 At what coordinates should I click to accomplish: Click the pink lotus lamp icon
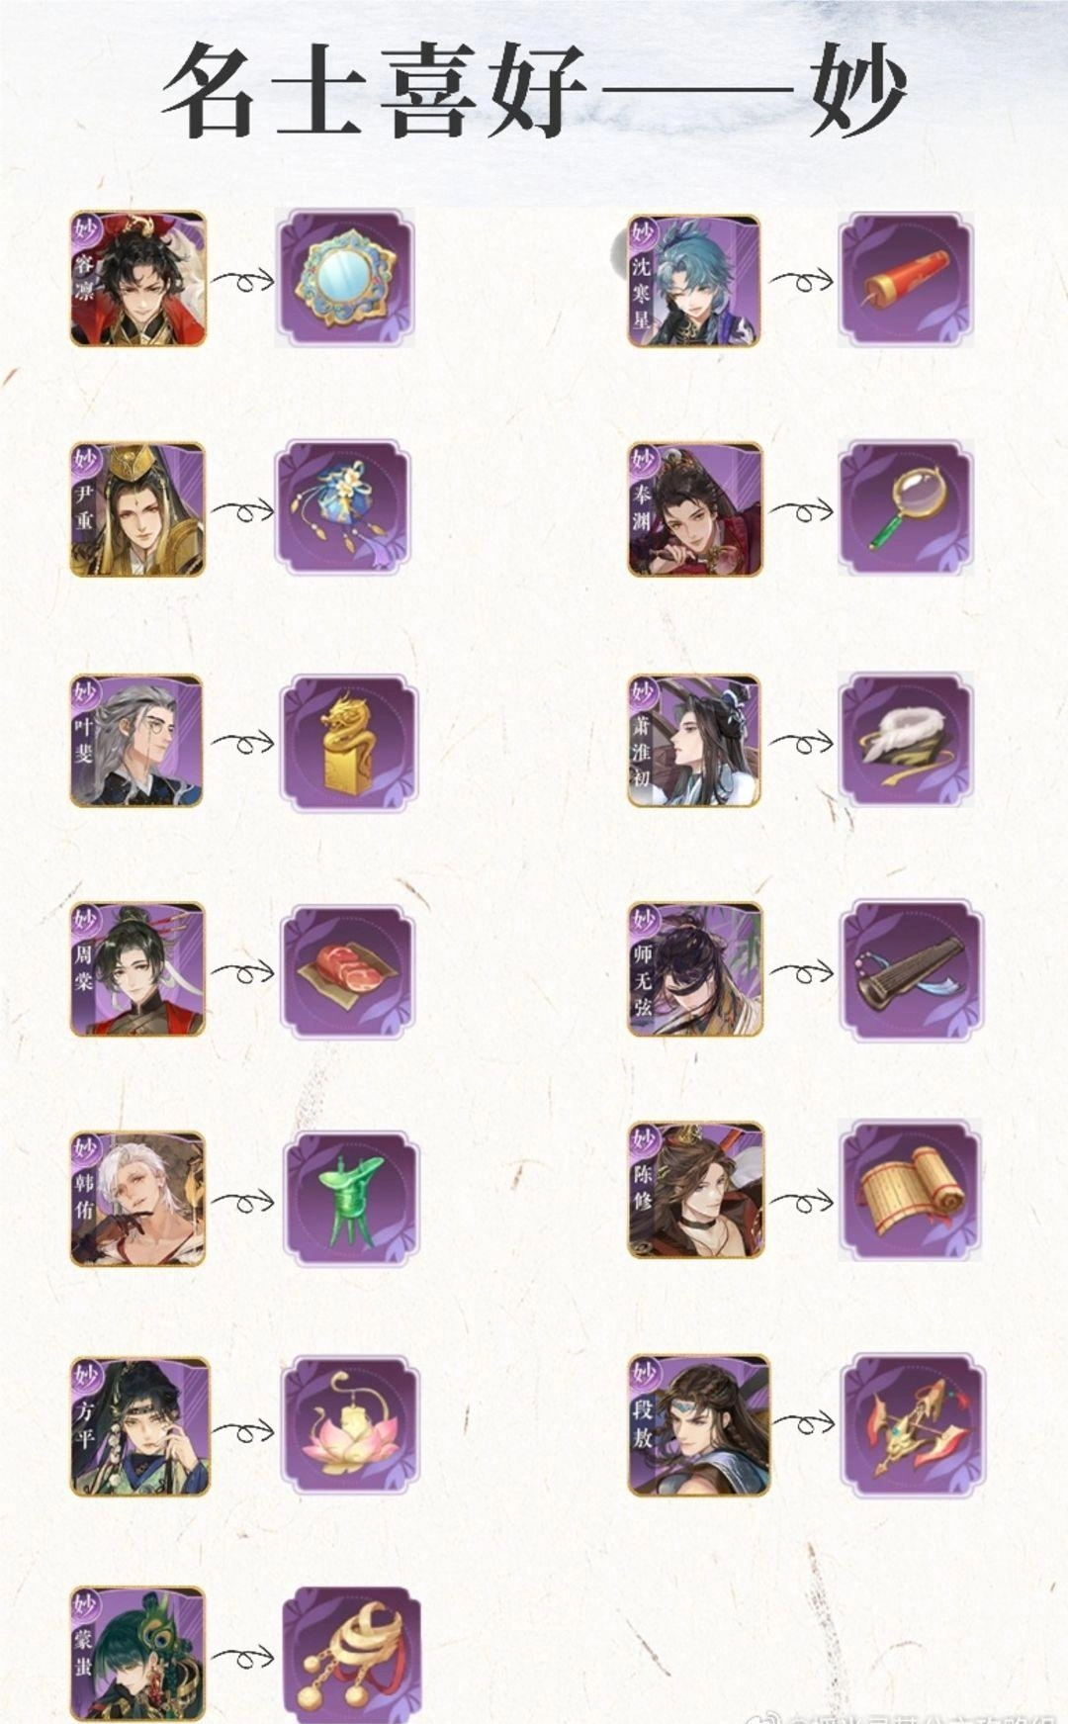[350, 1425]
